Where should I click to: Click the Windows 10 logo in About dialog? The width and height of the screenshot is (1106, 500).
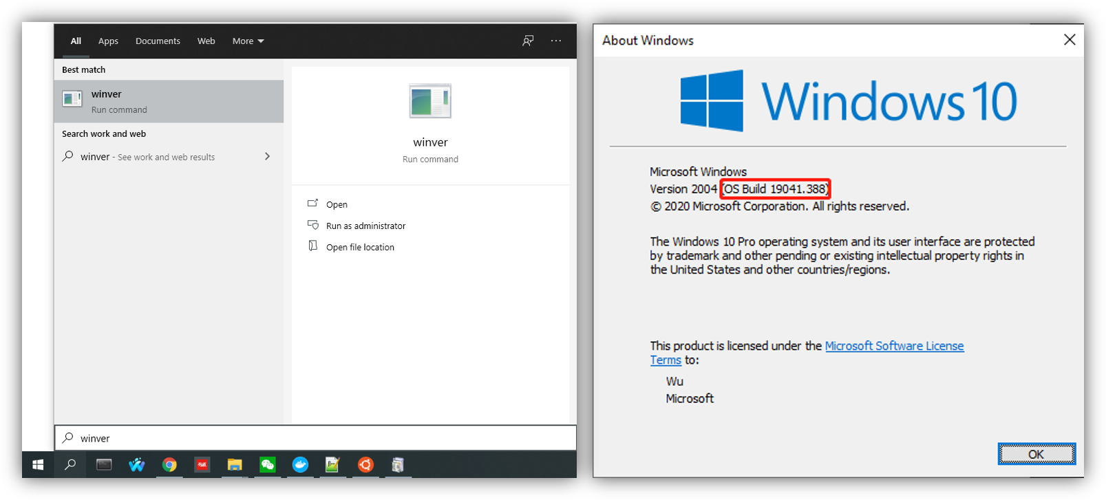click(x=848, y=101)
